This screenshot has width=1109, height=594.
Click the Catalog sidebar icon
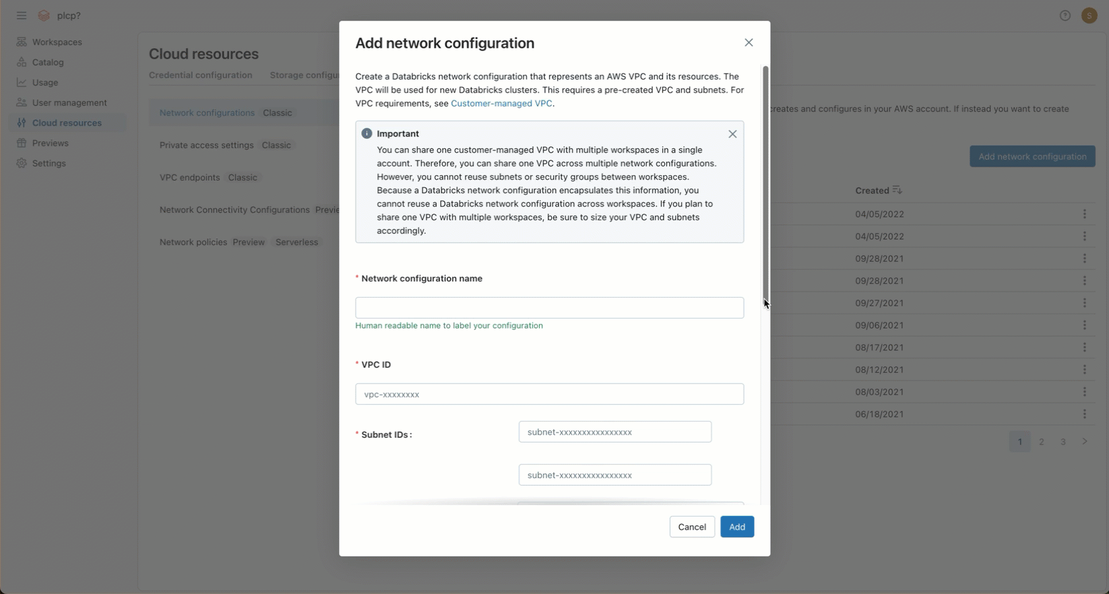[x=22, y=62]
